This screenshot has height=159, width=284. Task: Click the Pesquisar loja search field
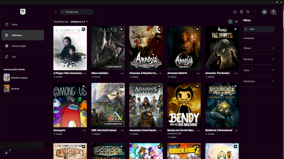pyautogui.click(x=77, y=12)
